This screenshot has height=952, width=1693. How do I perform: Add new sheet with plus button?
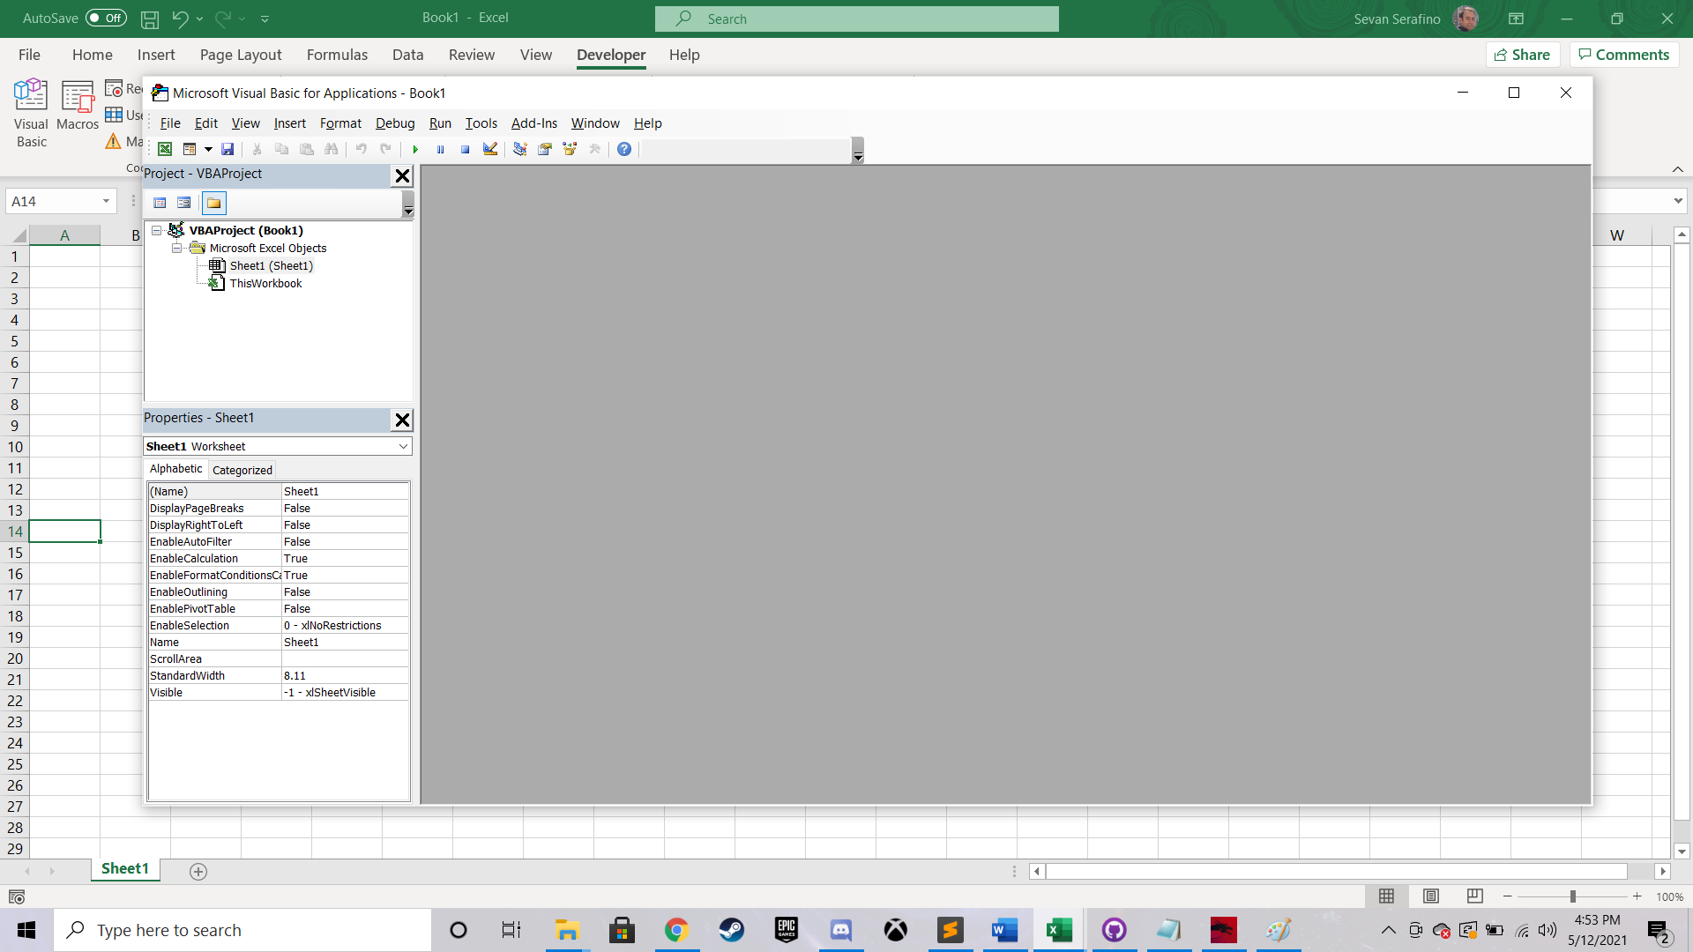click(198, 871)
